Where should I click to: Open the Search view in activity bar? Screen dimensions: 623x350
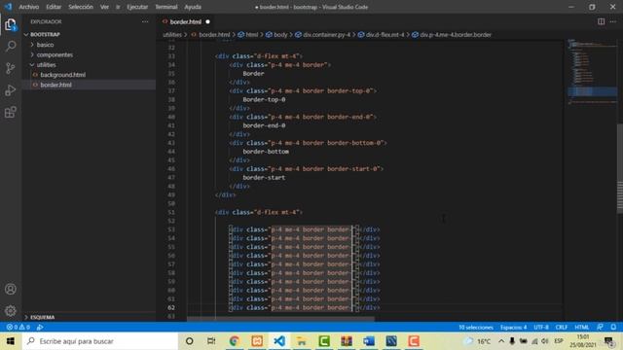(11, 47)
